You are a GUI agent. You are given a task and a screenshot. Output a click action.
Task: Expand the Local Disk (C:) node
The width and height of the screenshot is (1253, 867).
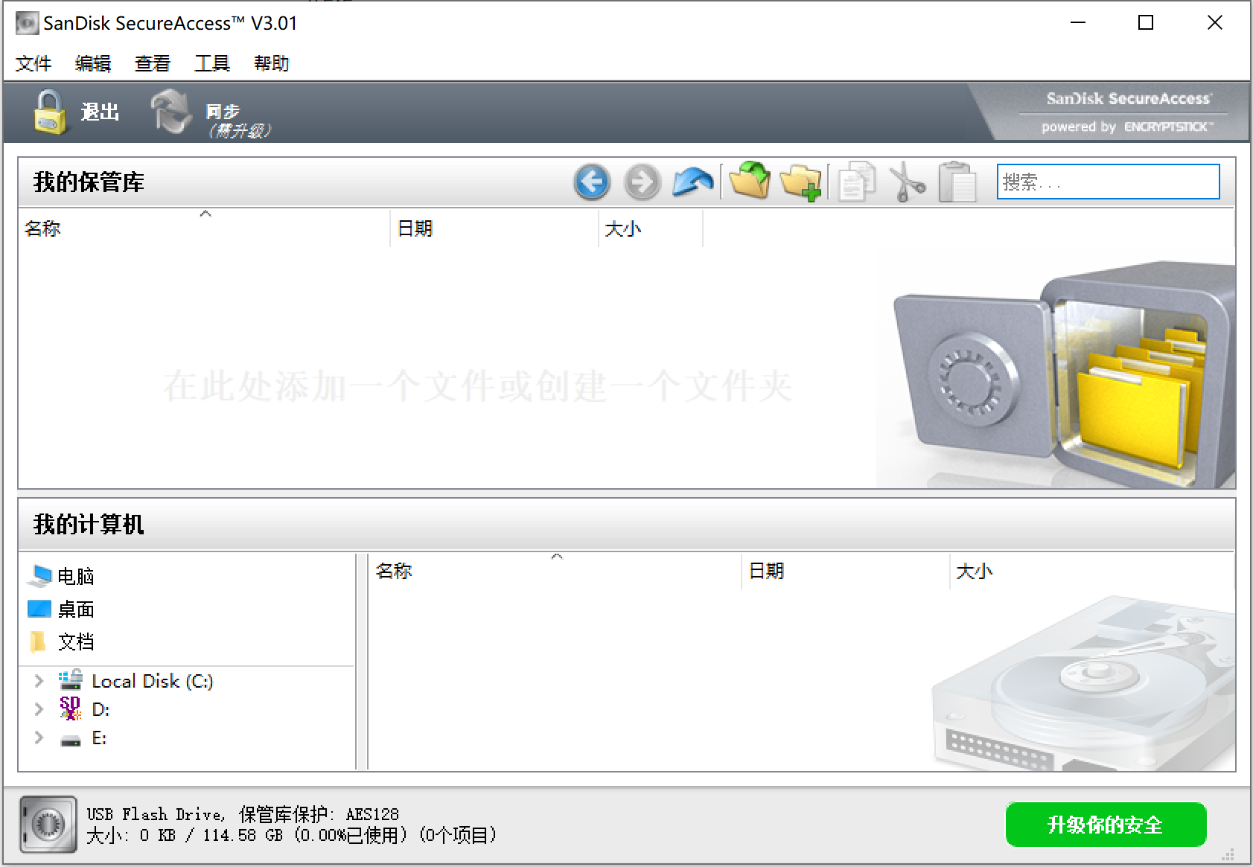coord(39,680)
